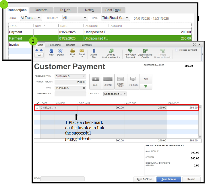Select CREDIT DEBIT payment method

click(121, 82)
